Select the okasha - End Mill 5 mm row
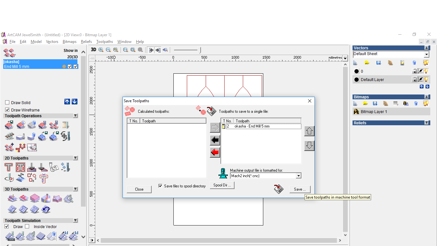The height and width of the screenshot is (246, 437). click(x=261, y=126)
